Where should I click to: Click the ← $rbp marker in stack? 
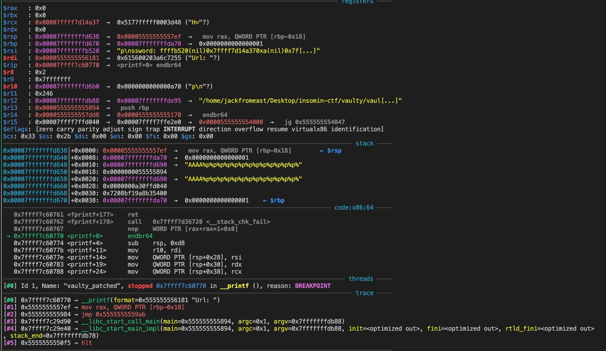pyautogui.click(x=274, y=200)
